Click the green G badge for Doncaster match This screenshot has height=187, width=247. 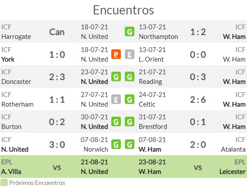click(x=116, y=76)
